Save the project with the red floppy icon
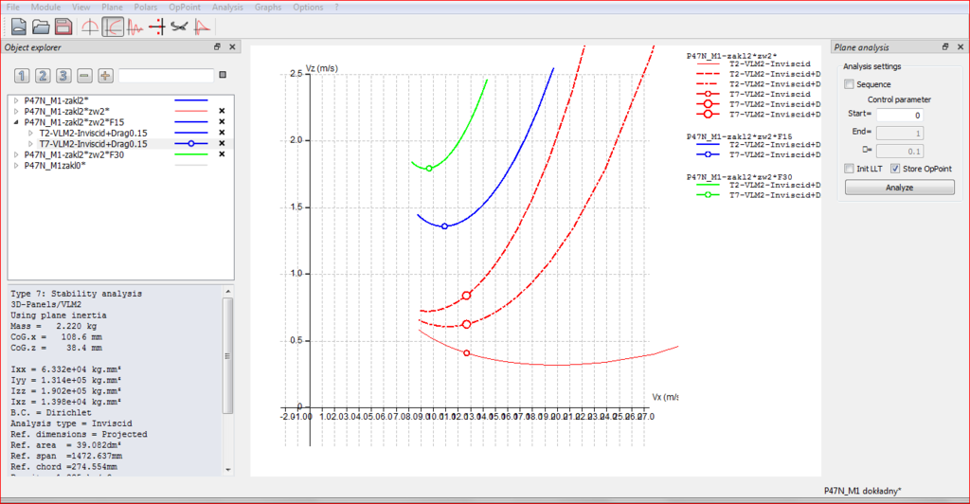 pos(63,27)
